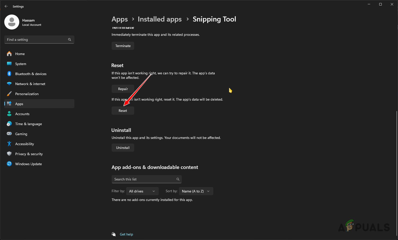Click the Find a setting search field
This screenshot has height=240, width=398.
[x=39, y=40]
